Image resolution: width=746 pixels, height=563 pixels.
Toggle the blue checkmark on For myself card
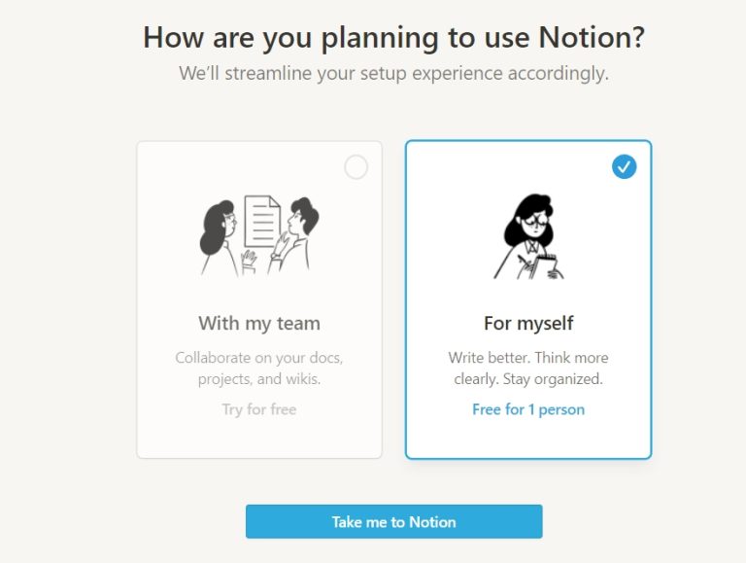[624, 166]
